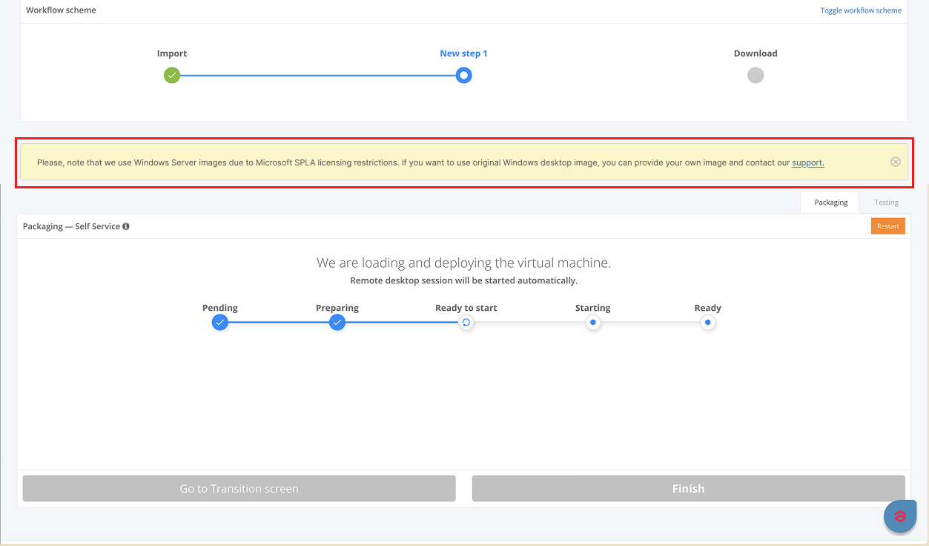This screenshot has width=929, height=546.
Task: Switch to the Packaging tab
Action: pos(830,203)
